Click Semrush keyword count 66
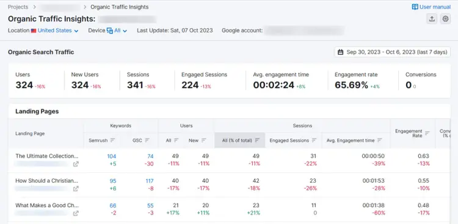Image resolution: width=458 pixels, height=224 pixels. pyautogui.click(x=113, y=206)
